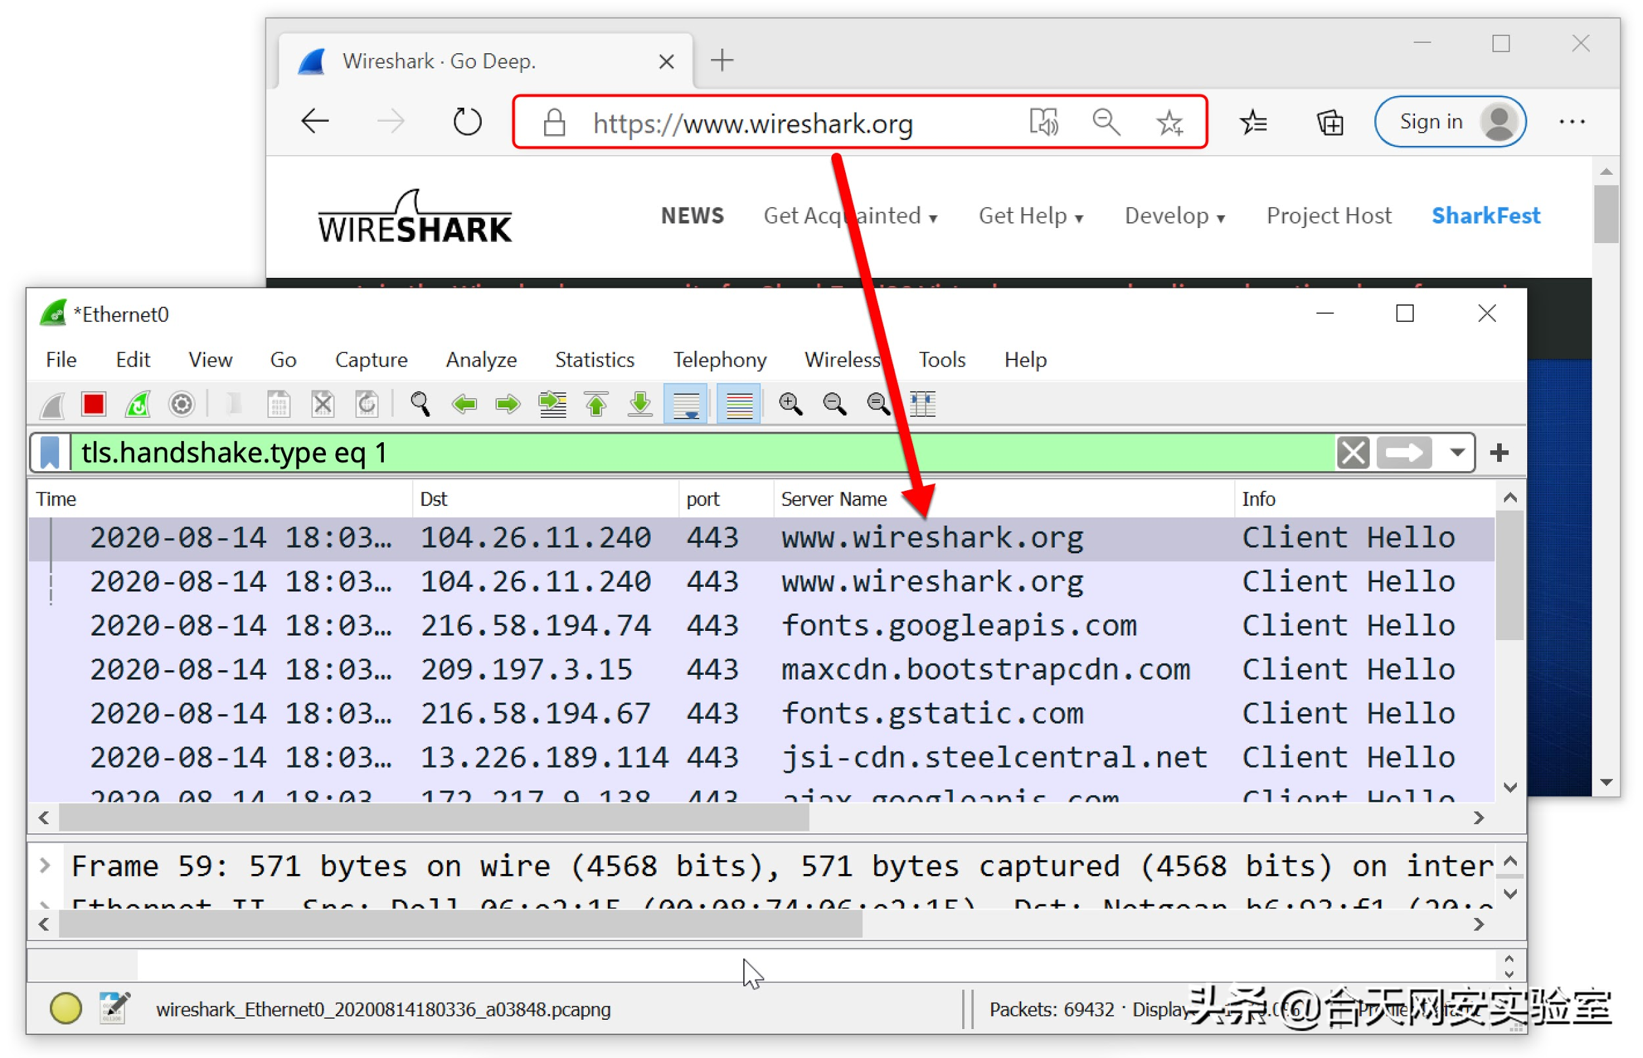The image size is (1643, 1058).
Task: Open Wireshark View menu
Action: point(210,360)
